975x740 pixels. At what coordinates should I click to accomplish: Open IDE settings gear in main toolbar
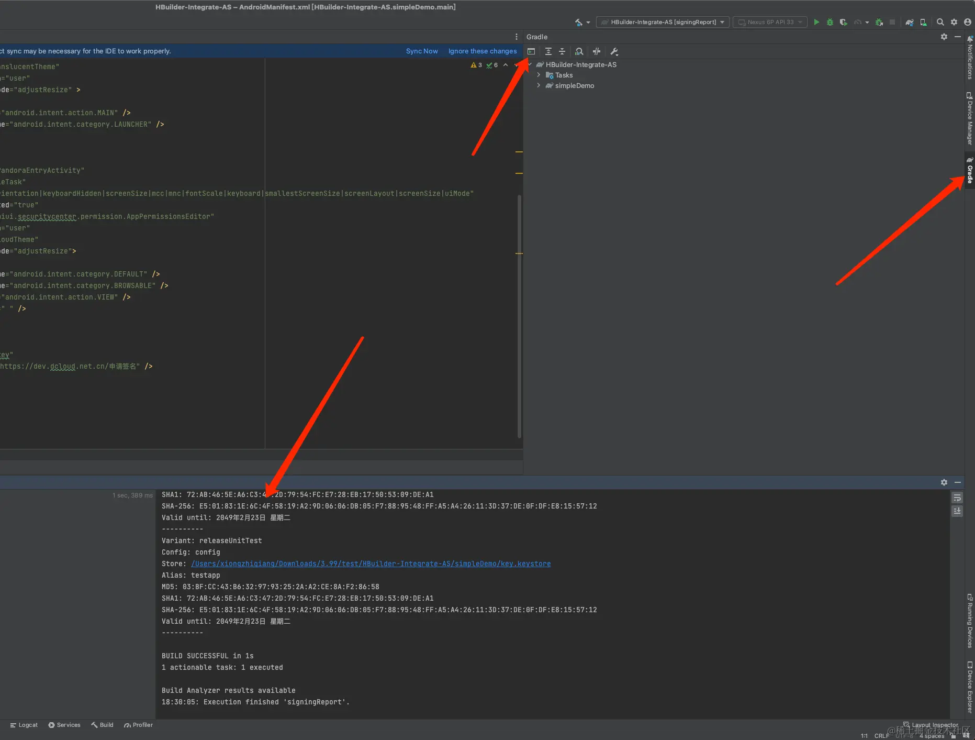954,22
